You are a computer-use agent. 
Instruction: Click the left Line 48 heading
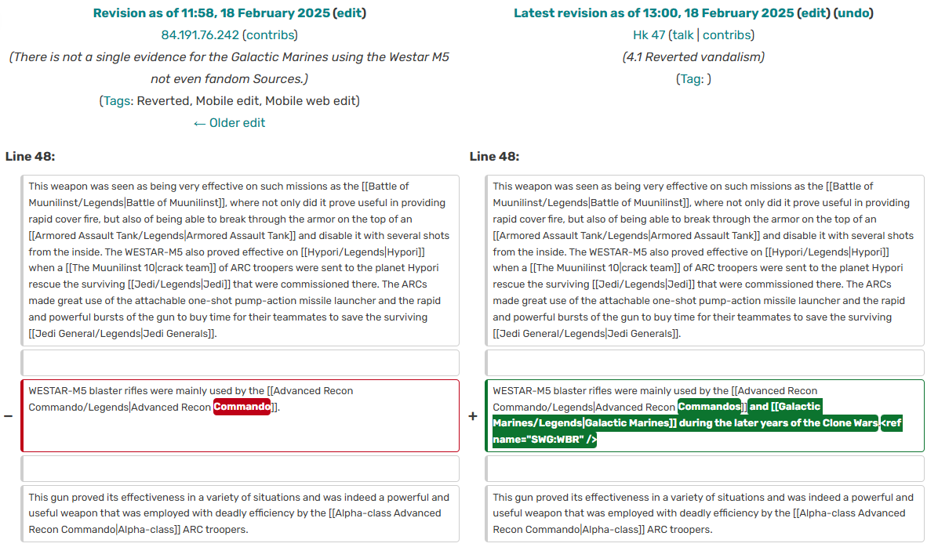tap(30, 157)
